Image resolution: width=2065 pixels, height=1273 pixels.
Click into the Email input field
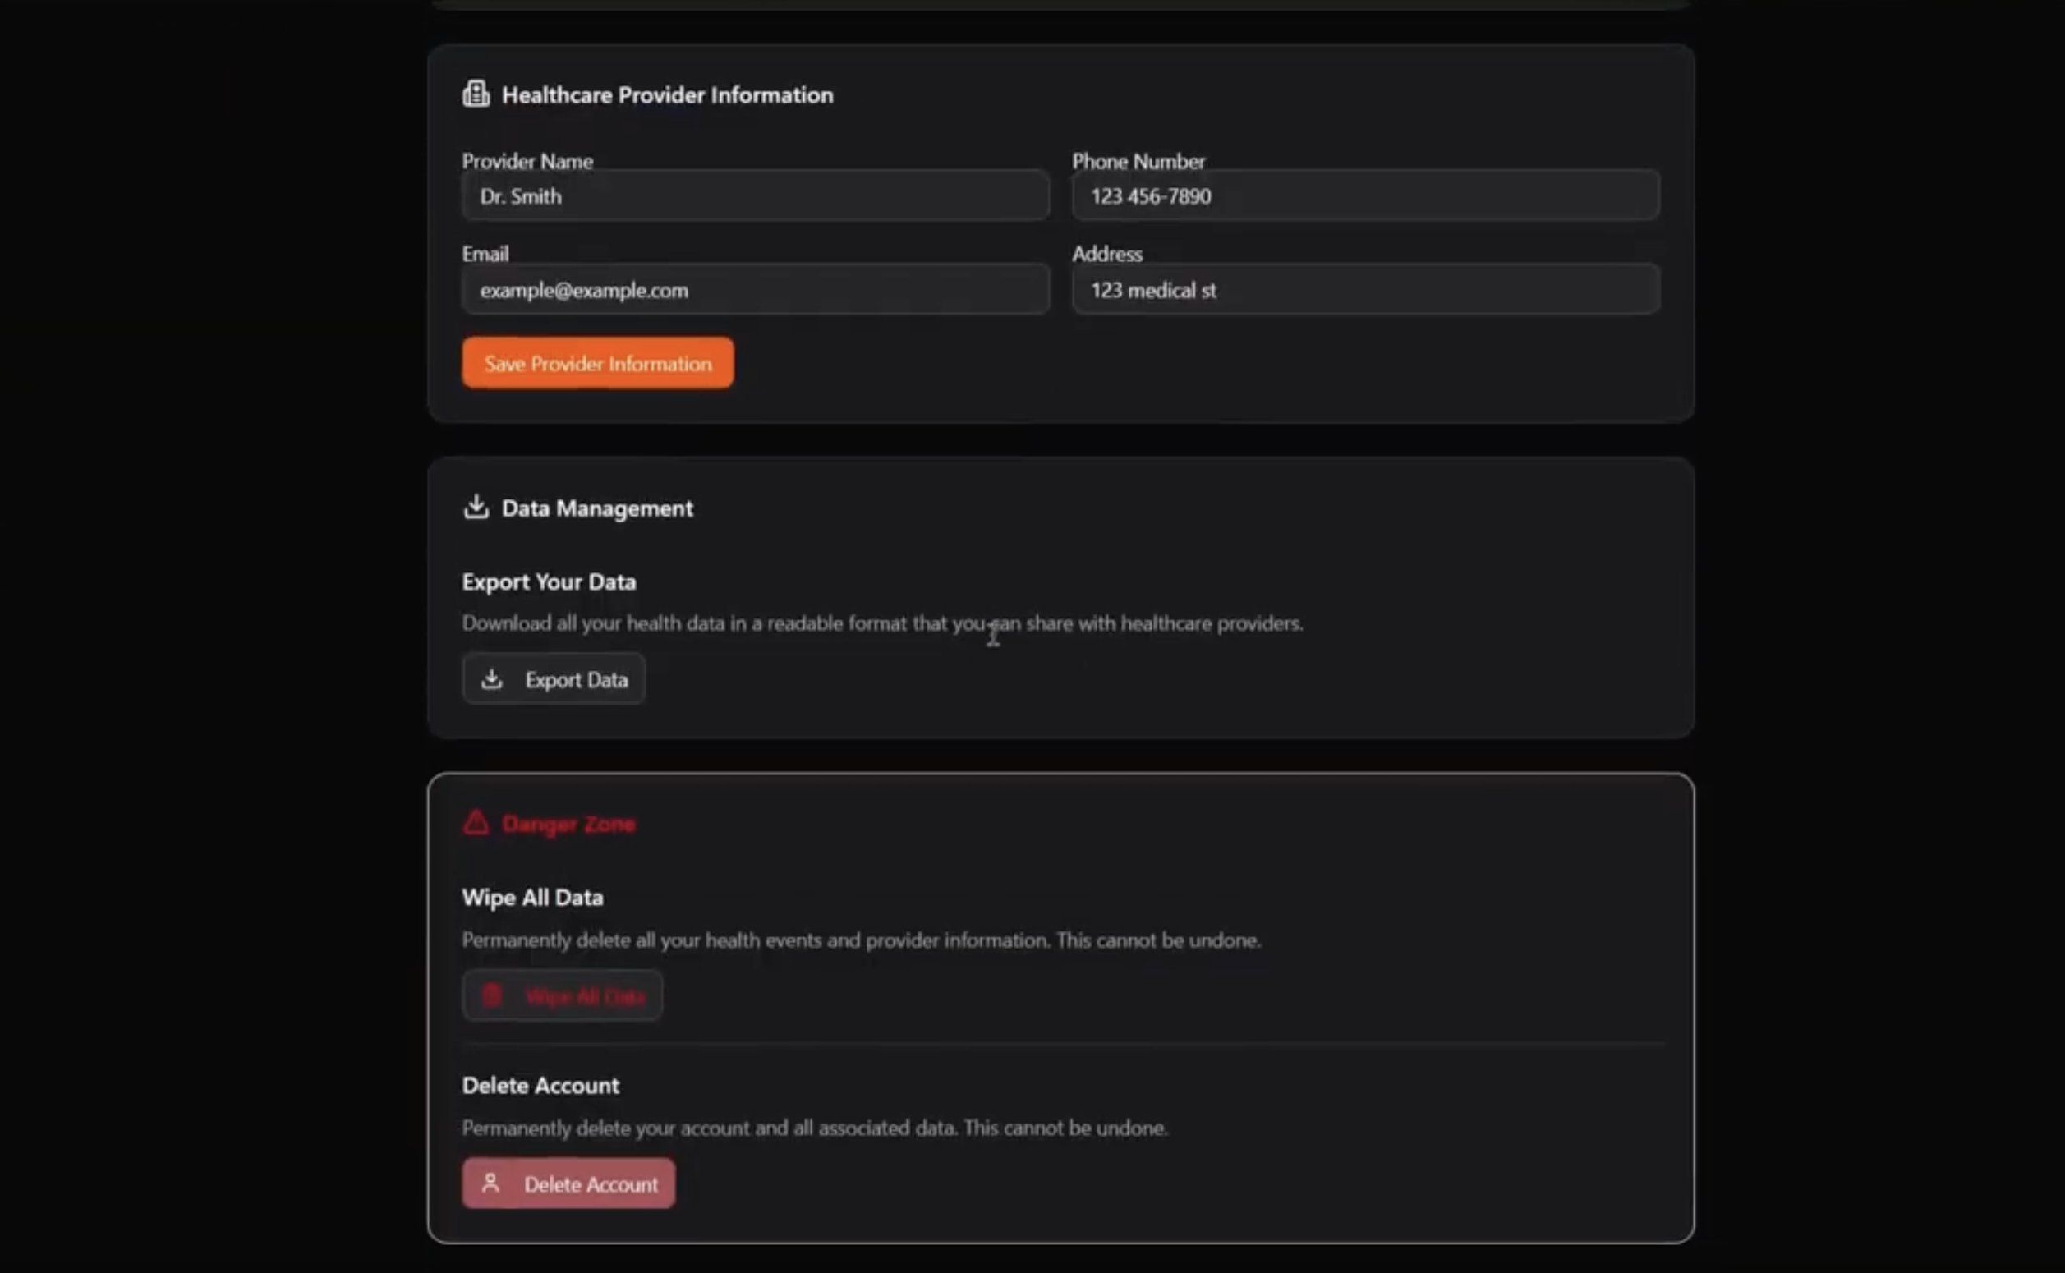coord(754,290)
